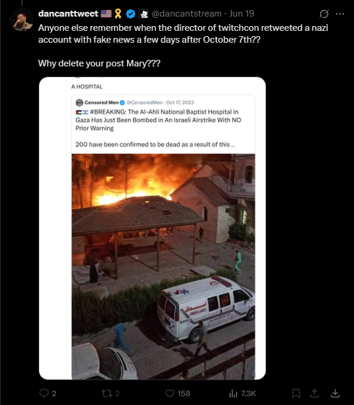Click the blue verified checkmark badge
This screenshot has height=405, width=354.
(x=130, y=14)
